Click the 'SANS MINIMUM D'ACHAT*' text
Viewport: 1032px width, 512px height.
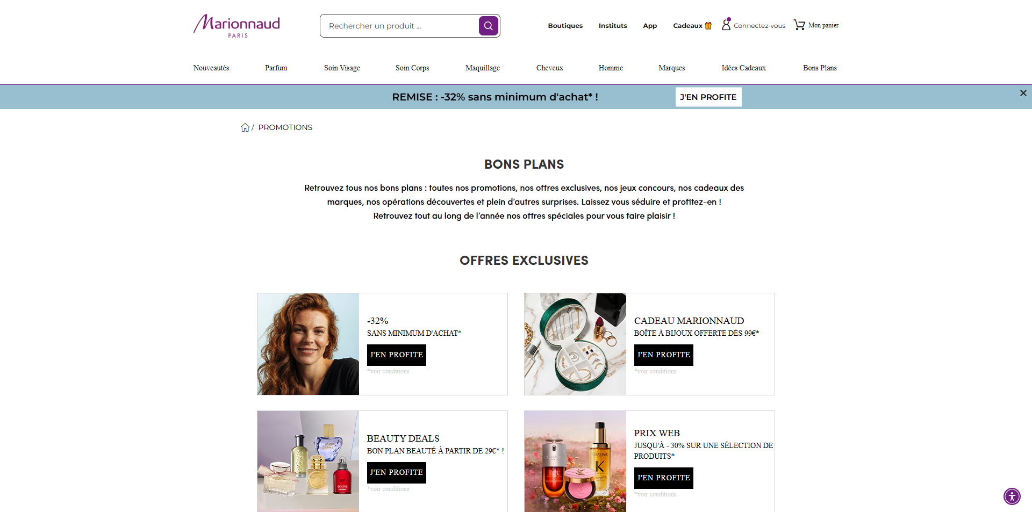coord(414,333)
